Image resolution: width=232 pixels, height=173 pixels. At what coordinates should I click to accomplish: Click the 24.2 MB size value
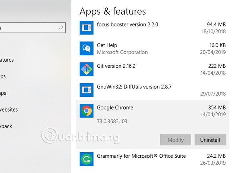tap(216, 156)
